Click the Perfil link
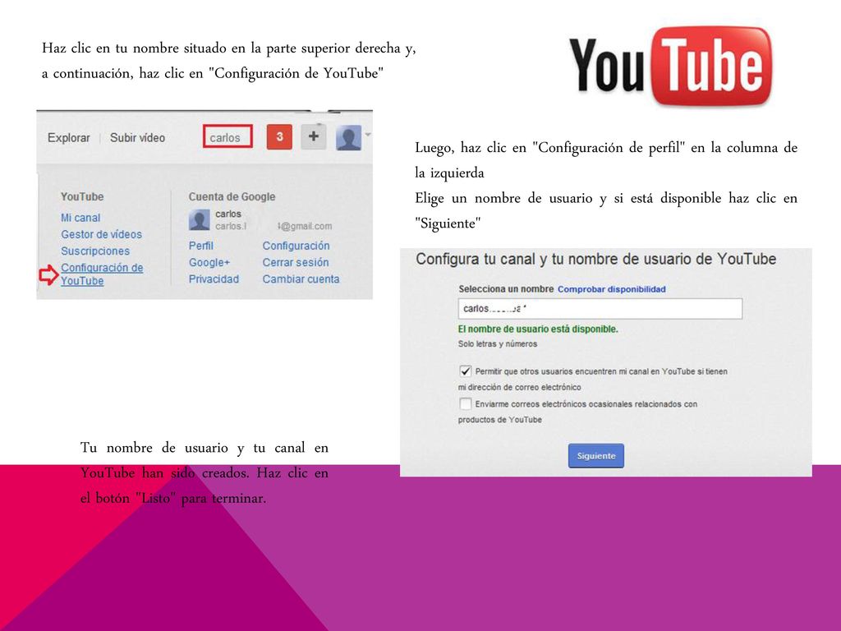 click(201, 246)
